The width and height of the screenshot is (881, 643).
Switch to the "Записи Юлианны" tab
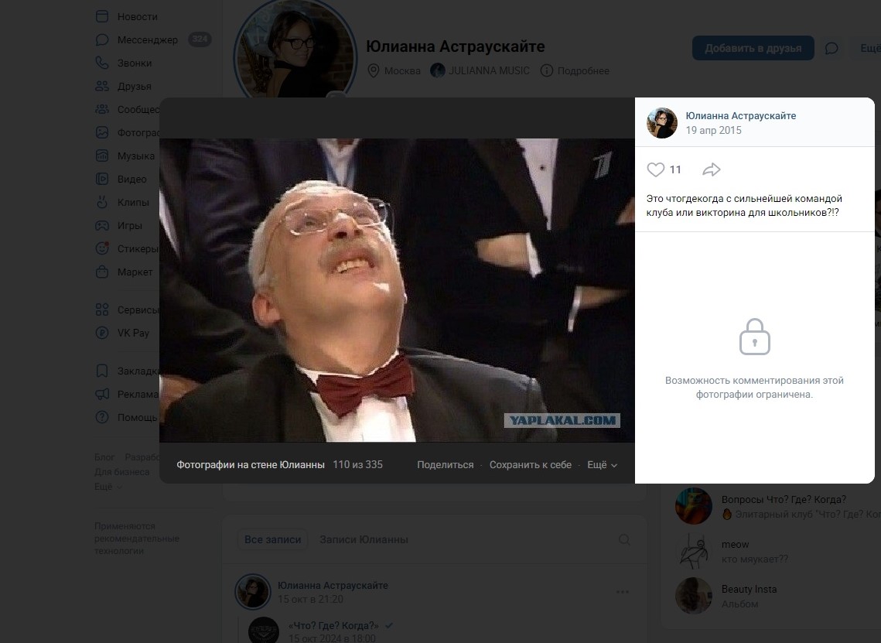[x=364, y=539]
